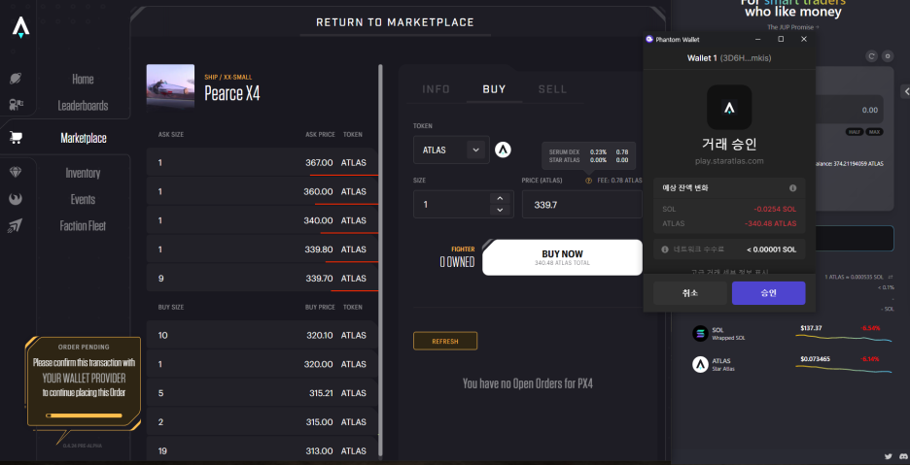
Task: Expand 고급 거래 세부 정보 표시 details
Action: pyautogui.click(x=730, y=272)
